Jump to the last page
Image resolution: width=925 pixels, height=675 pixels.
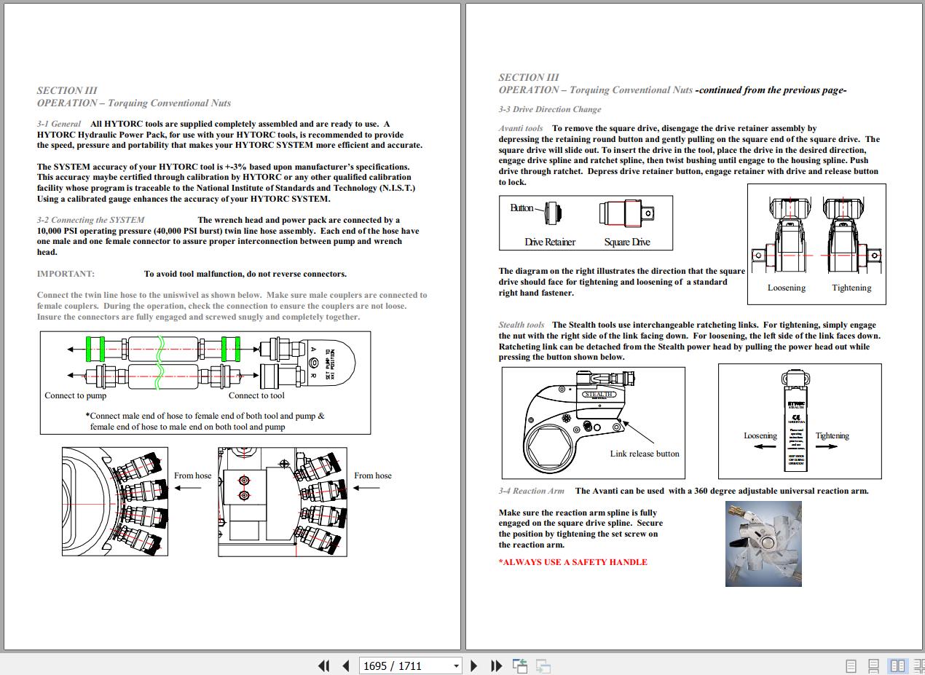(497, 666)
